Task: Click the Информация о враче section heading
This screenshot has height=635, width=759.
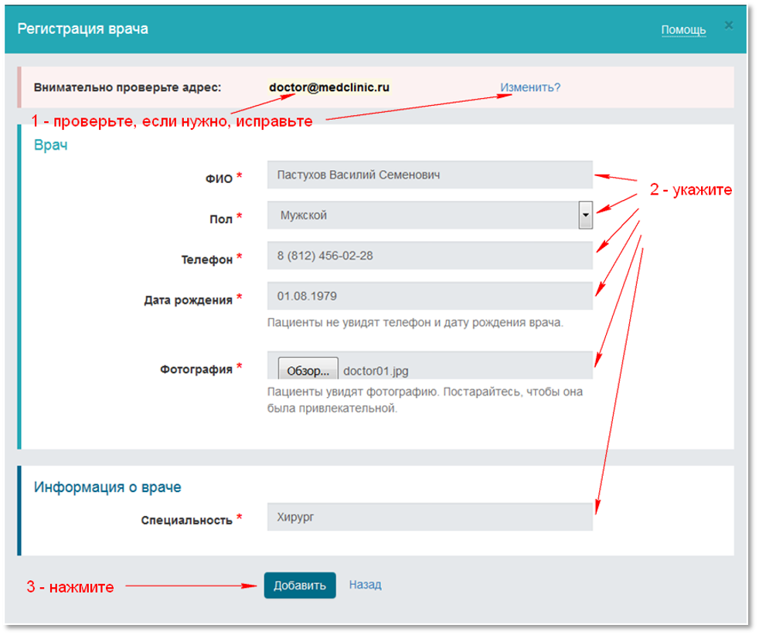Action: point(107,487)
